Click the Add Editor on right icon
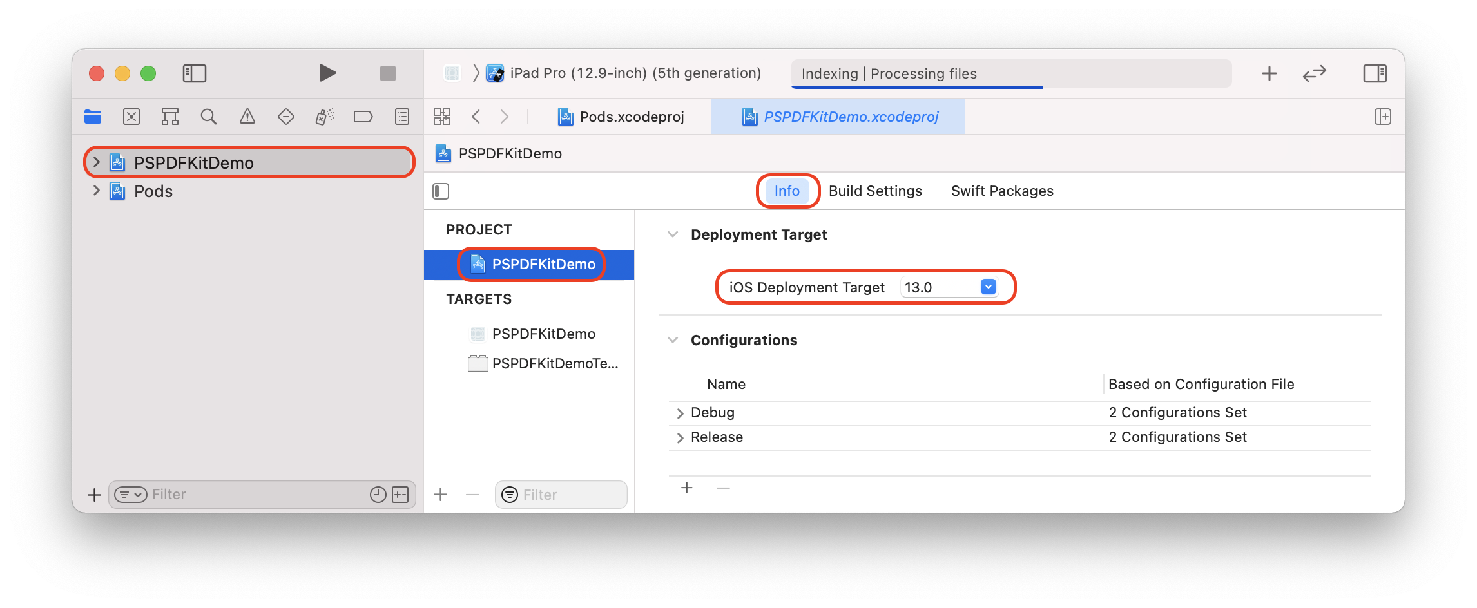The image size is (1477, 608). (1382, 117)
